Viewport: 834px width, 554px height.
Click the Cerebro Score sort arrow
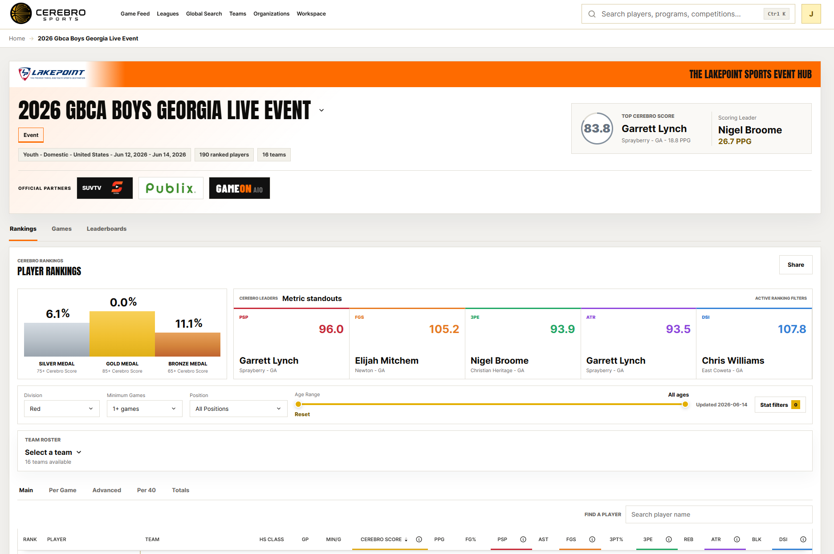[406, 540]
